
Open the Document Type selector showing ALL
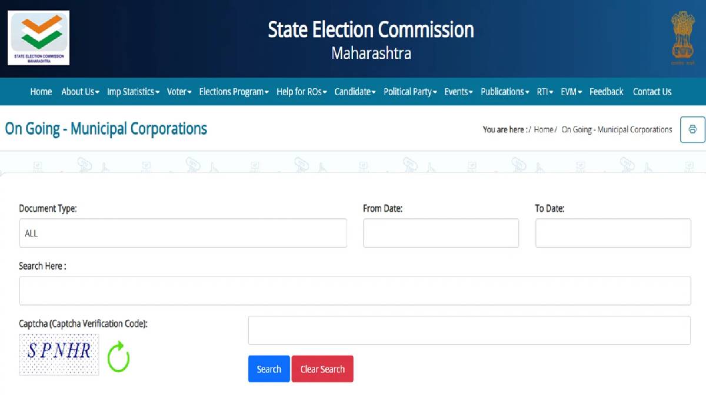182,233
